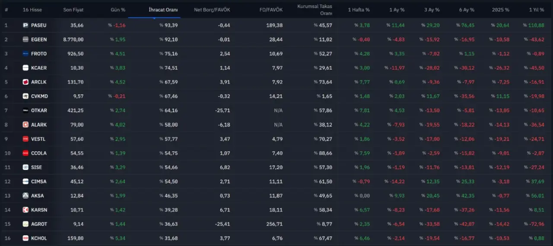Open the KARSN stock ticker
The width and height of the screenshot is (553, 246).
[x=39, y=210]
